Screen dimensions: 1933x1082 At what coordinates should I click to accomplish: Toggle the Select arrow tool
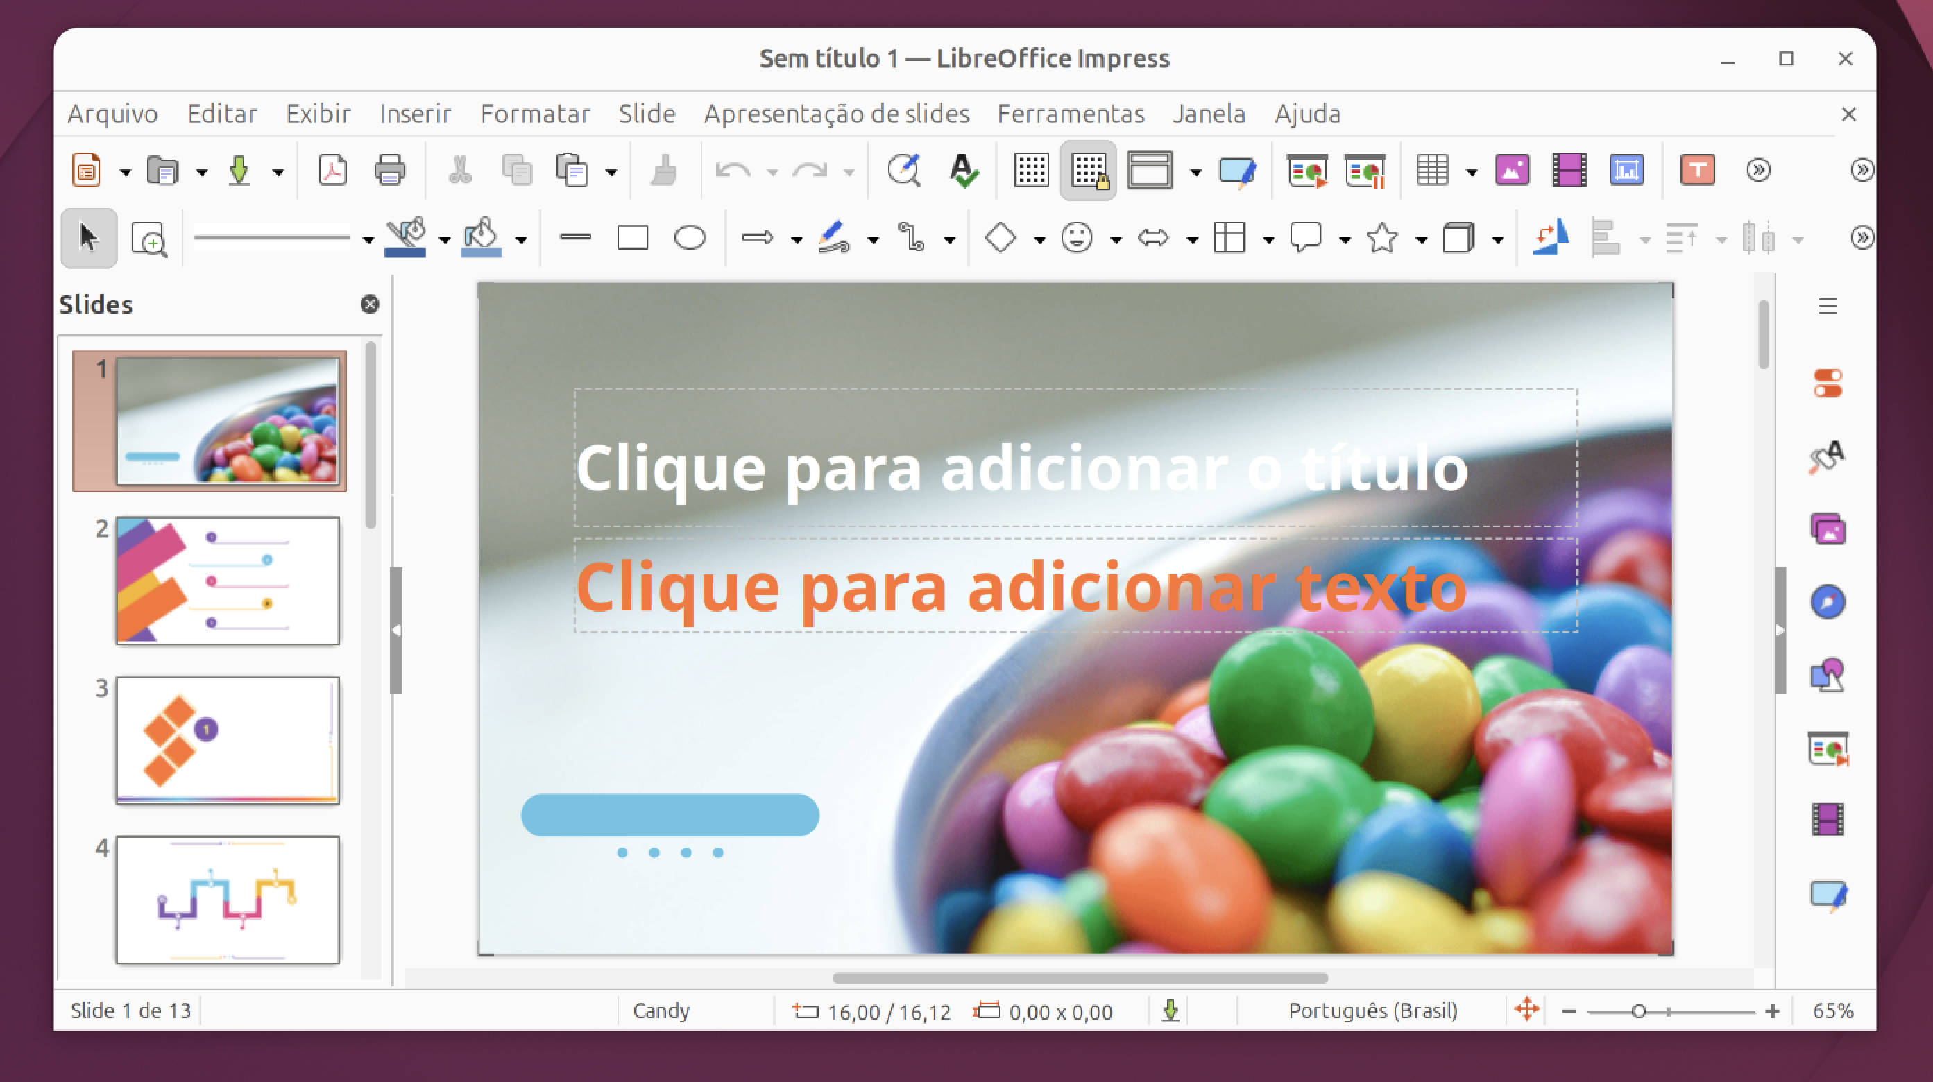coord(89,239)
